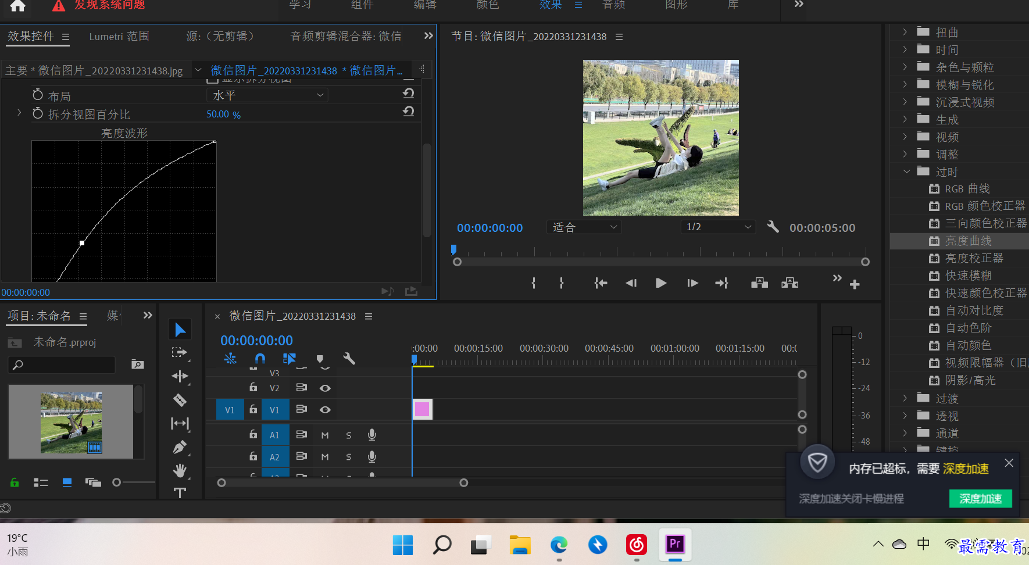Image resolution: width=1029 pixels, height=565 pixels.
Task: Click the green 深度加速 button
Action: 981,499
